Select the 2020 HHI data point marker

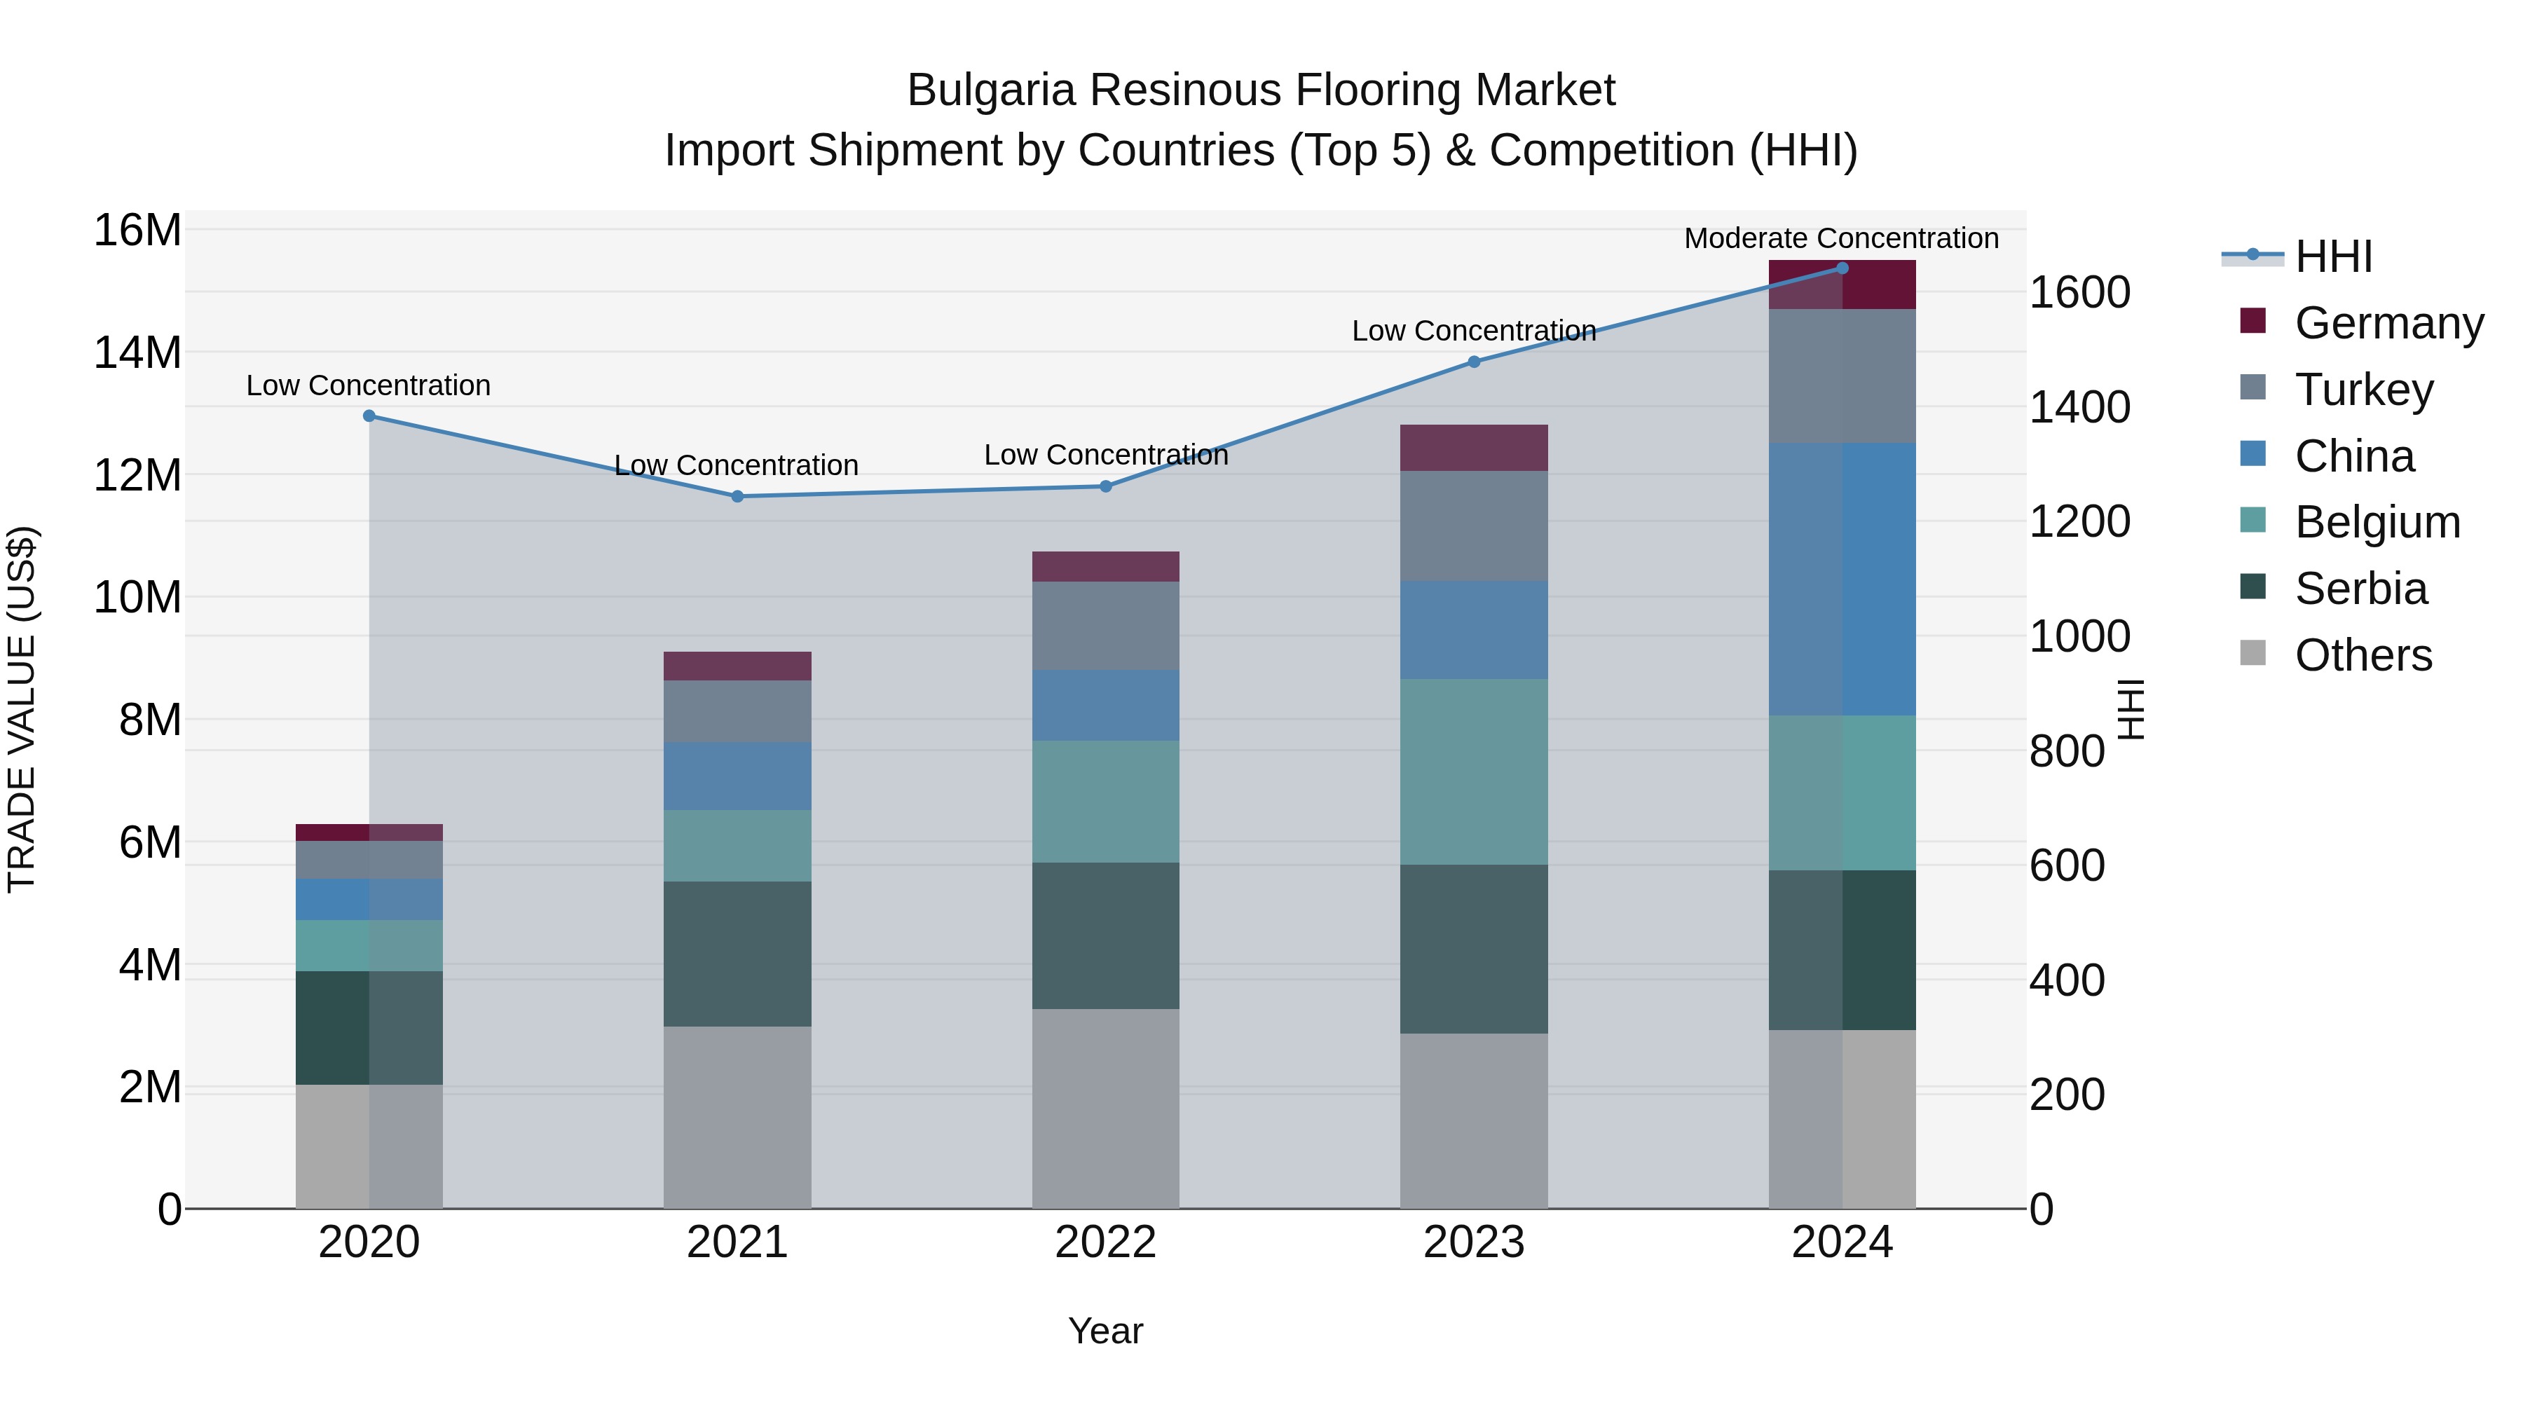pyautogui.click(x=369, y=416)
